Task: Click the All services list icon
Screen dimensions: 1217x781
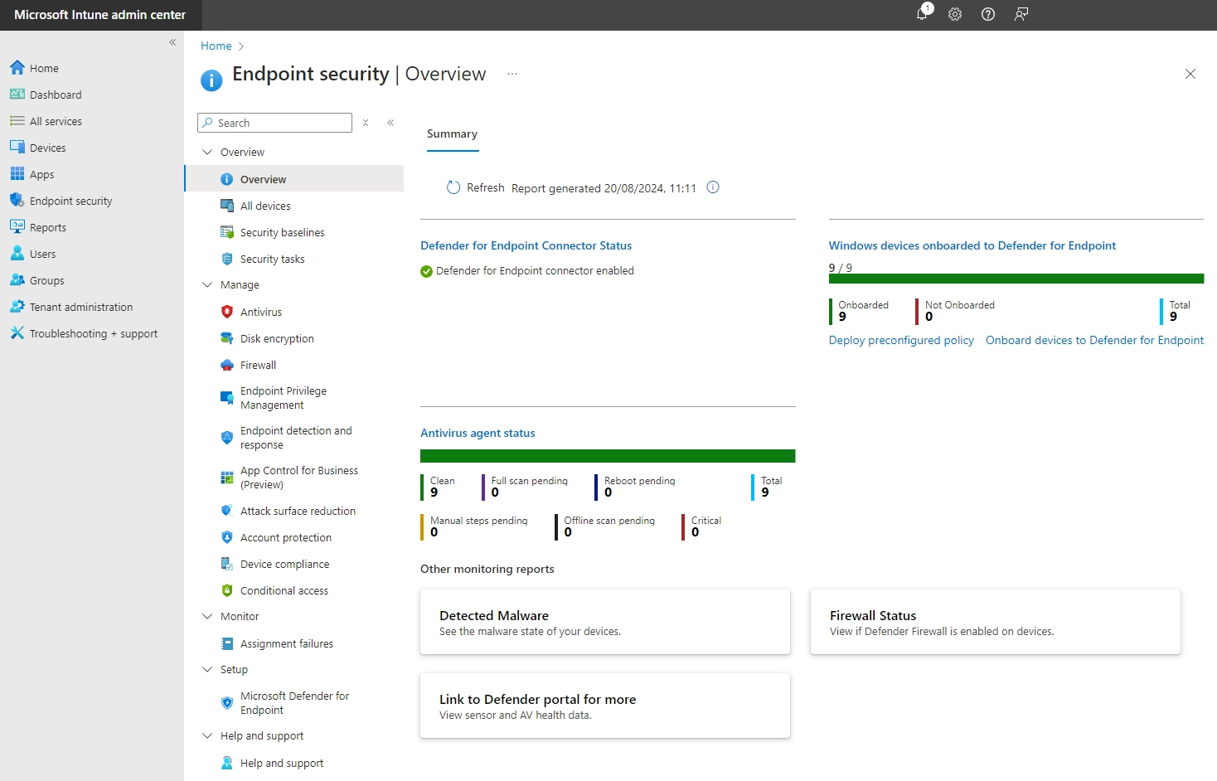Action: 17,121
